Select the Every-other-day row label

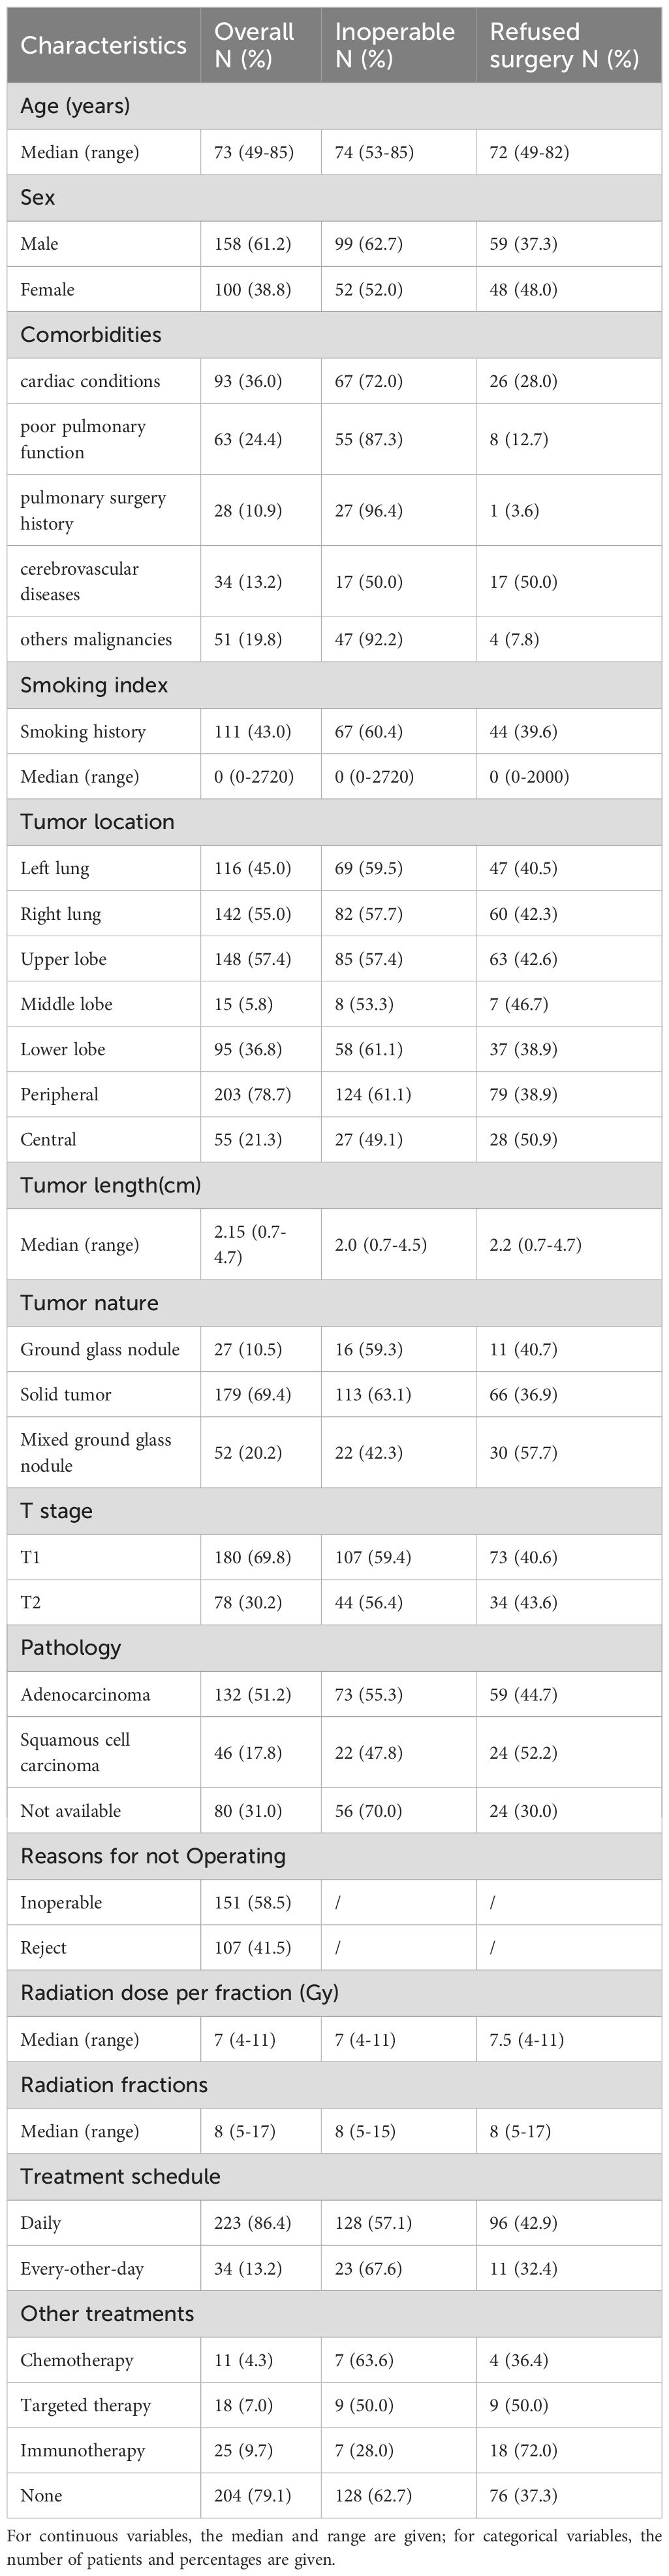(82, 2269)
